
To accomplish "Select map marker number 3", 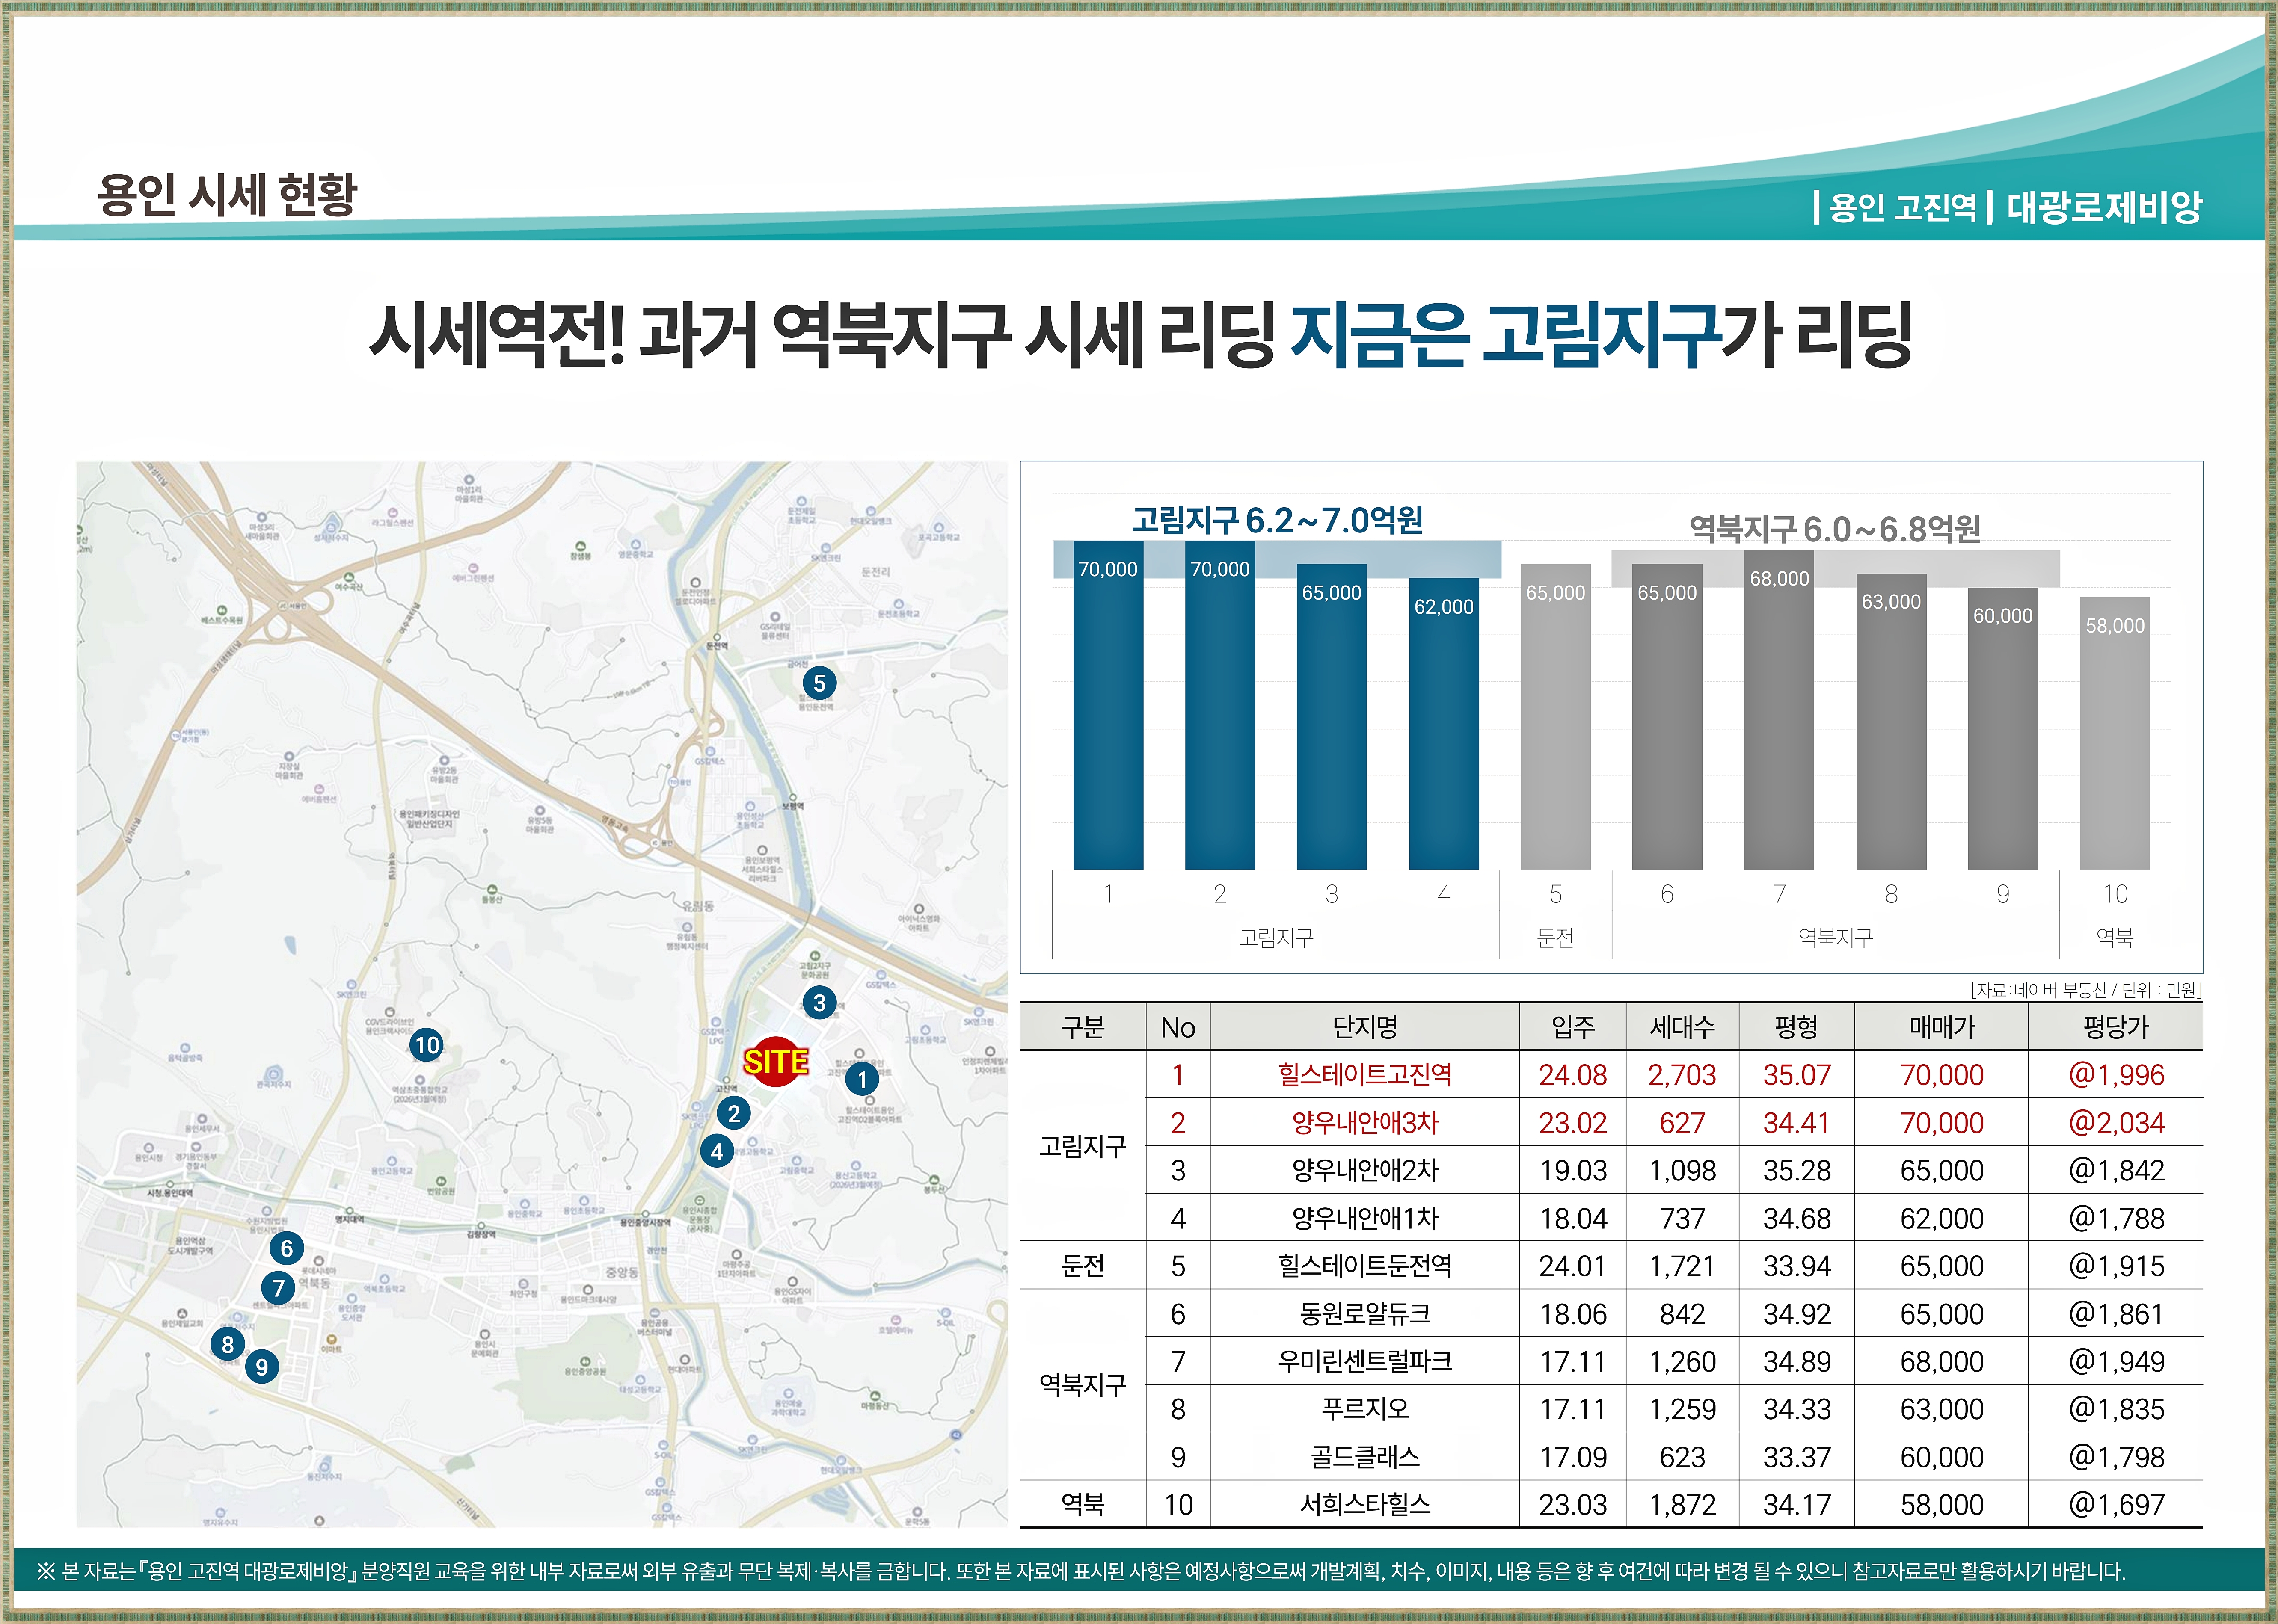I will [x=819, y=1002].
